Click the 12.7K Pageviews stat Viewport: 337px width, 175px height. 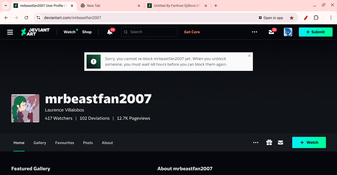click(133, 118)
